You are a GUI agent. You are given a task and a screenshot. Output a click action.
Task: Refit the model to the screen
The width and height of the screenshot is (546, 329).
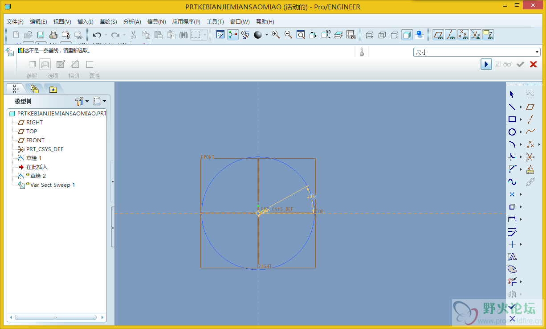coord(301,35)
